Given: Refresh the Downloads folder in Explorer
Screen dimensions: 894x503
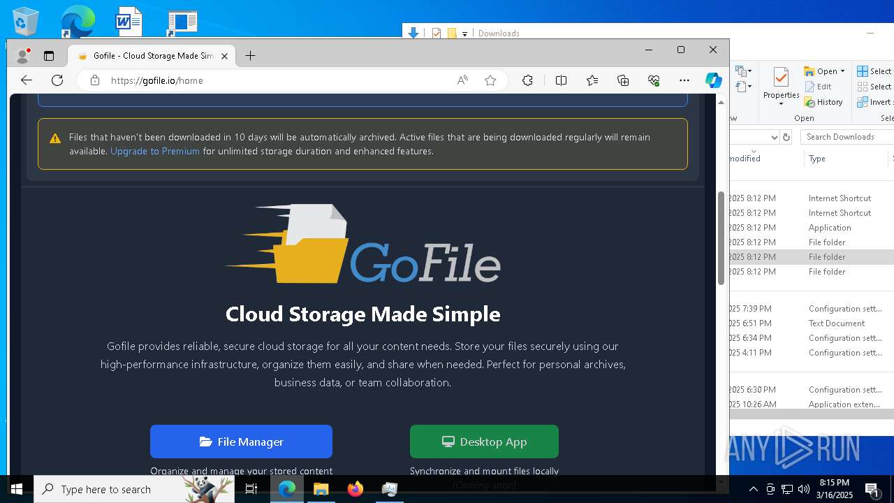Looking at the screenshot, I should coord(786,137).
